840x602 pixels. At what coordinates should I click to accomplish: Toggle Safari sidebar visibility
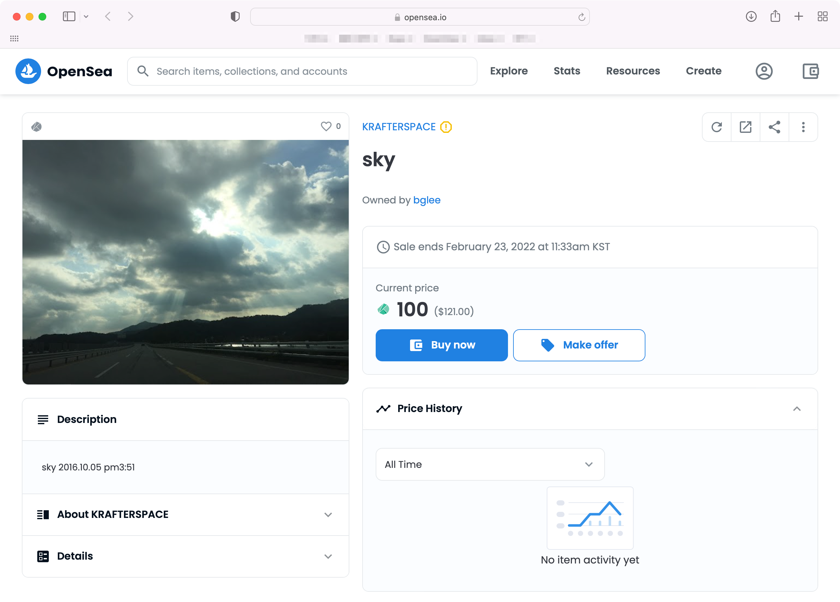69,17
